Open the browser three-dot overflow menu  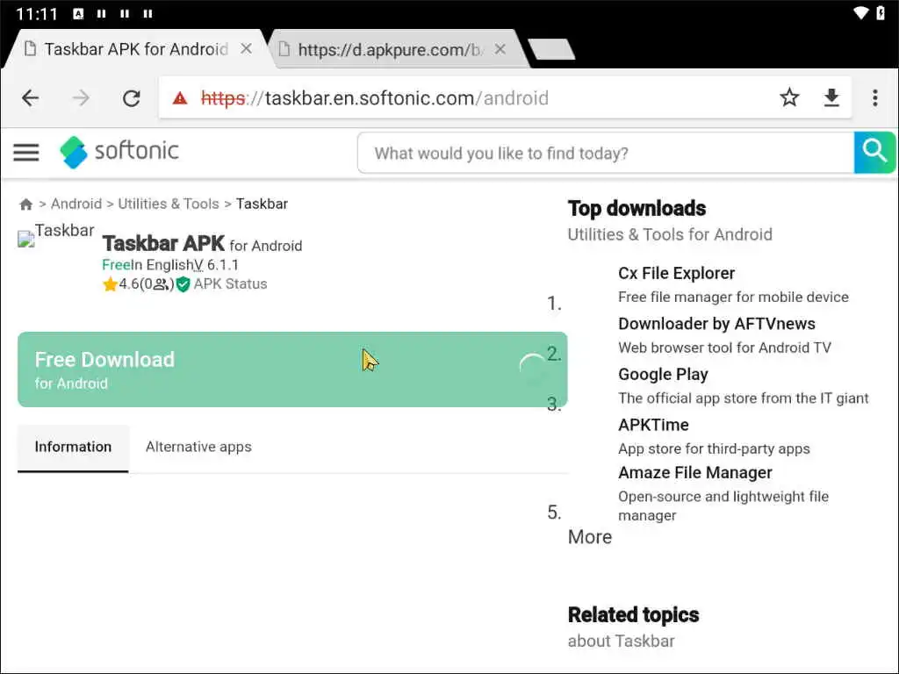click(875, 98)
